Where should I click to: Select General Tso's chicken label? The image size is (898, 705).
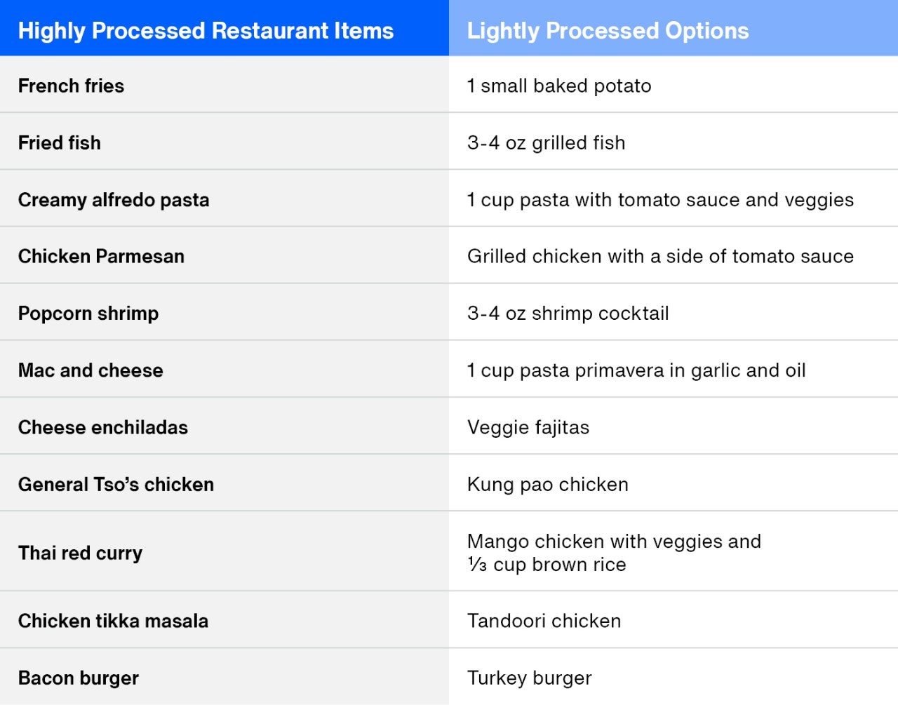tap(116, 484)
